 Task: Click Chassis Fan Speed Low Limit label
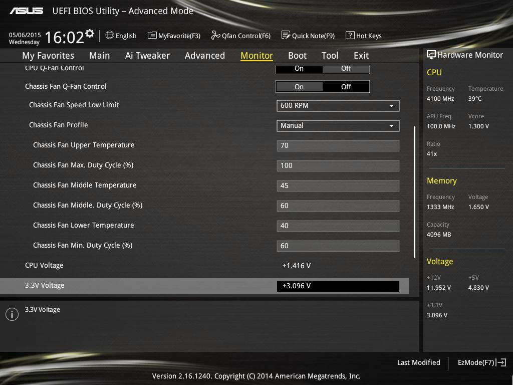click(74, 105)
